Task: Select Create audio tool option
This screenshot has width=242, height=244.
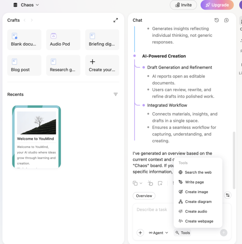Action: (196, 211)
